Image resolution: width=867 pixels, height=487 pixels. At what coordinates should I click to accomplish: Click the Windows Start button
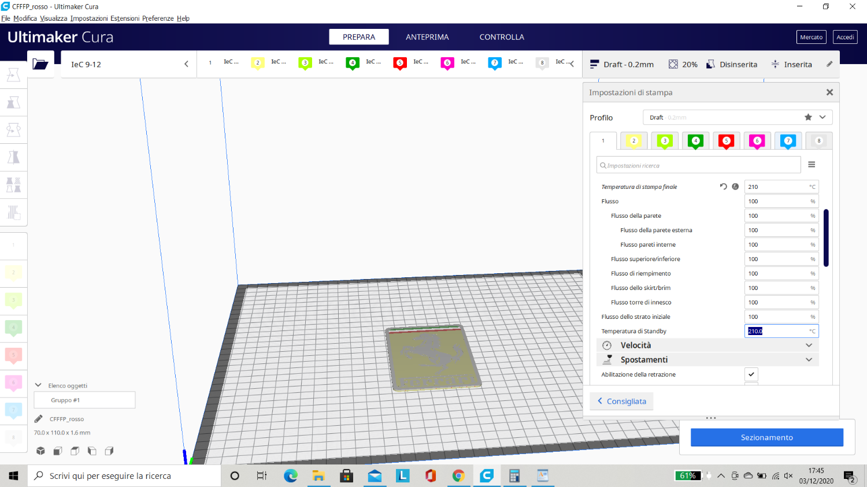pos(13,475)
